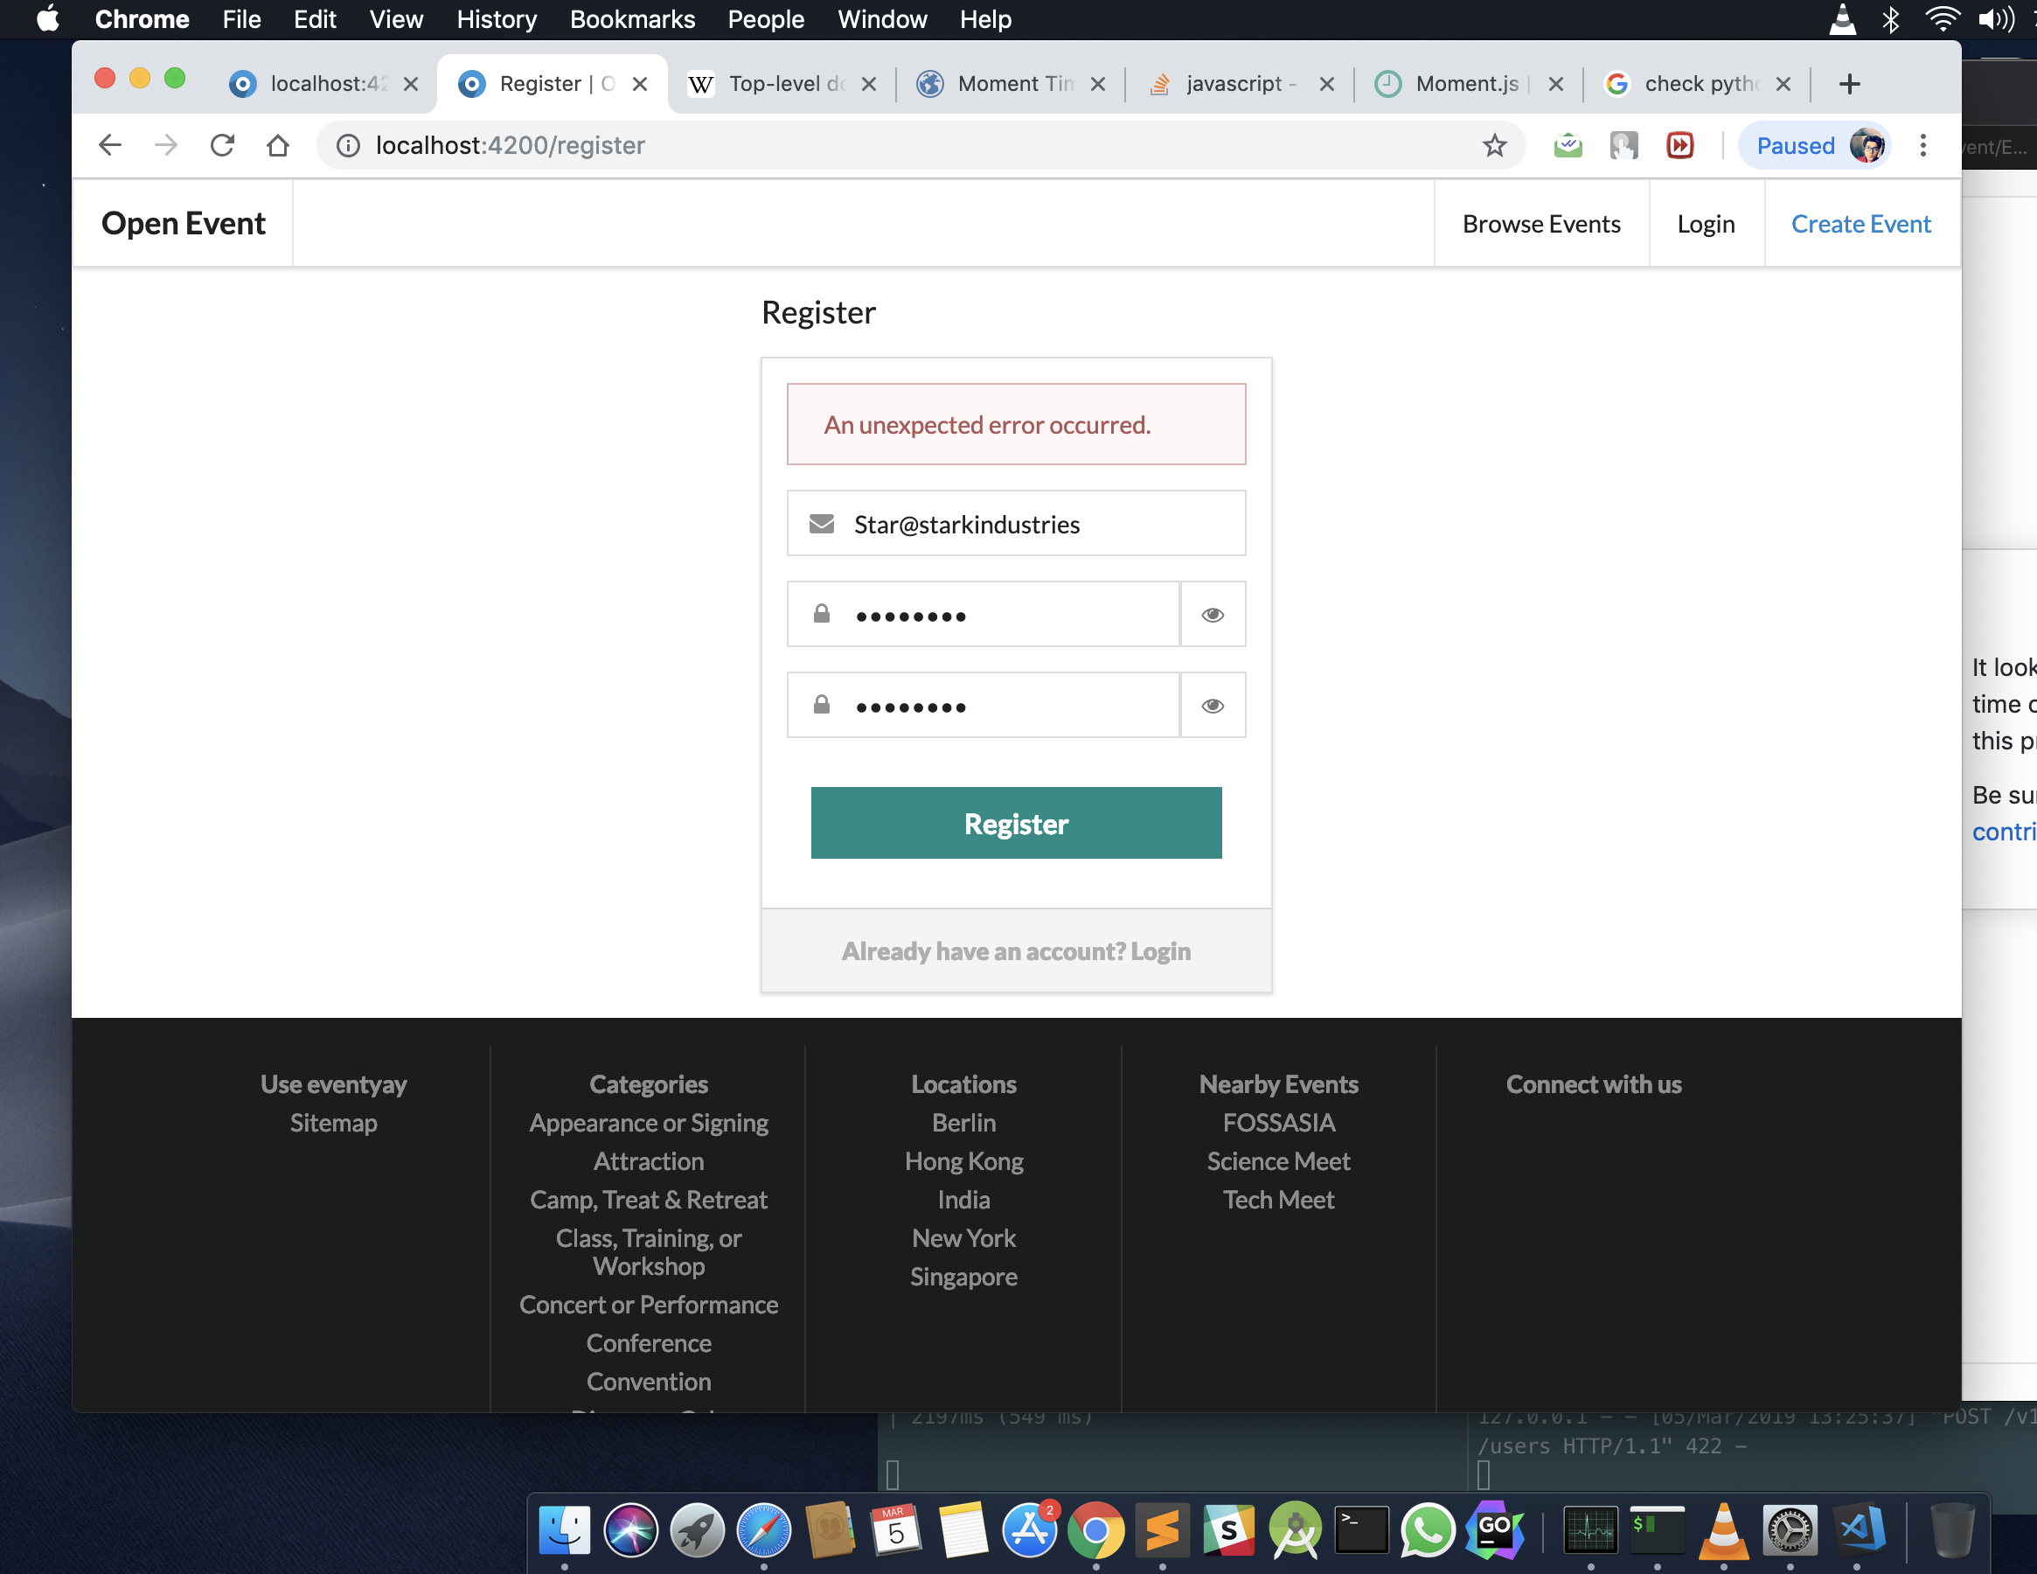The width and height of the screenshot is (2037, 1574).
Task: Open Login in the navbar
Action: 1706,224
